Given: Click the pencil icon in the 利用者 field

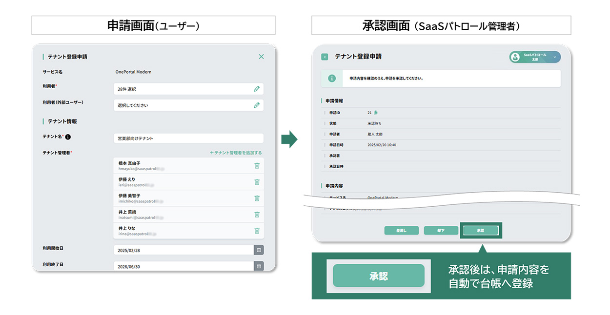Looking at the screenshot, I should point(257,89).
